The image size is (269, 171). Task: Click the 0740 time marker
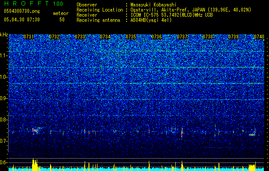pos(259,37)
